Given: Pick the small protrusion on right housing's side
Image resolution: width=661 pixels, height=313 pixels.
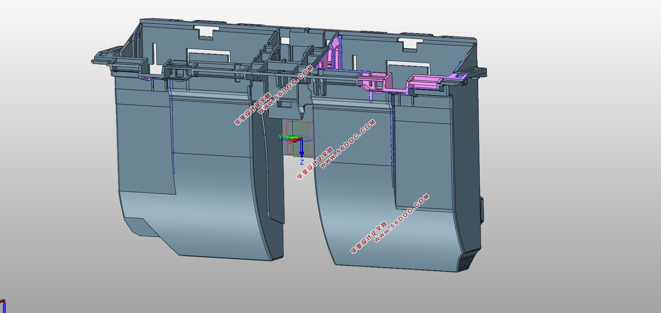Looking at the screenshot, I should coord(482,208).
